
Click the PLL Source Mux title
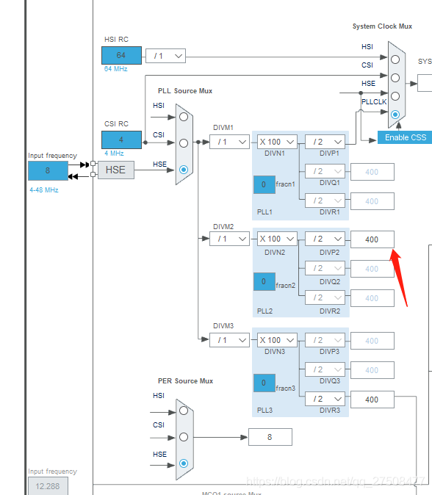(x=185, y=91)
